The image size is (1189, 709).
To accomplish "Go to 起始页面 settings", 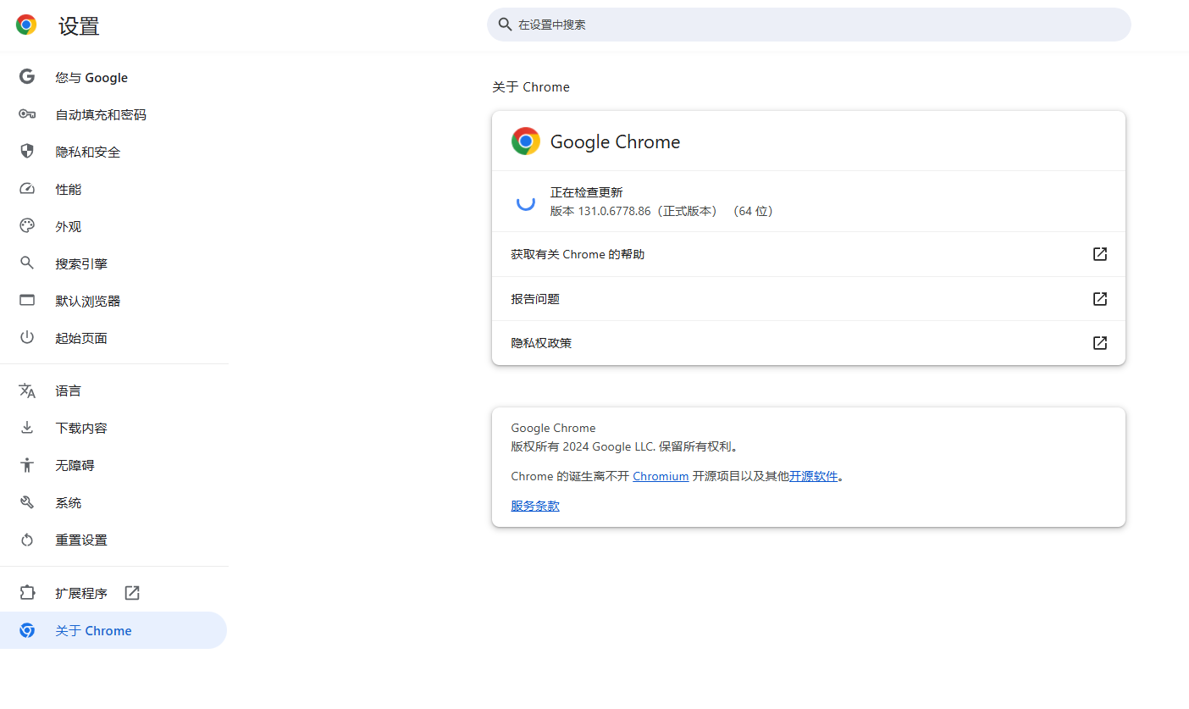I will (113, 338).
